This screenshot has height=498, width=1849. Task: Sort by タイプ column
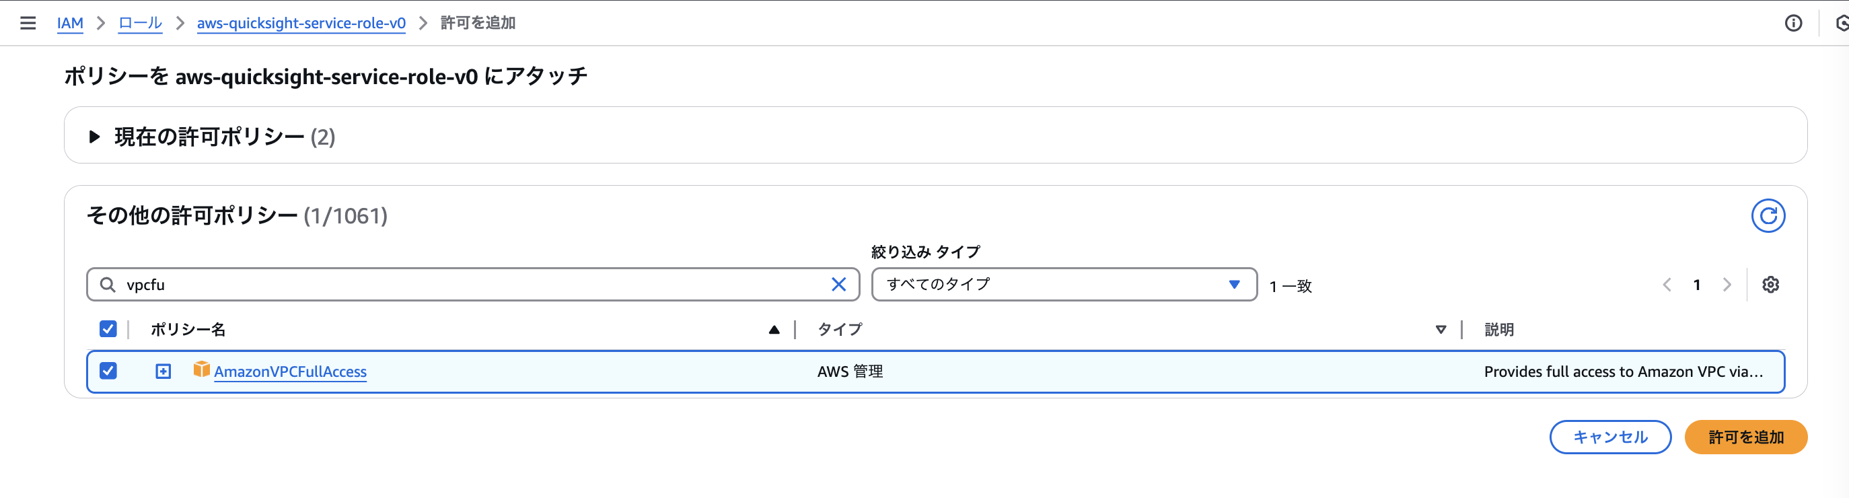coord(840,329)
